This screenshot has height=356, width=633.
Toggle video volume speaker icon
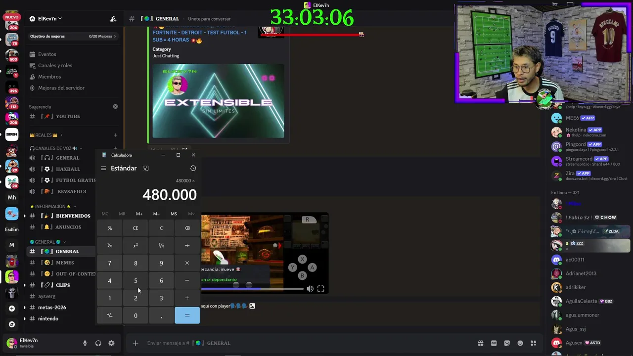310,289
